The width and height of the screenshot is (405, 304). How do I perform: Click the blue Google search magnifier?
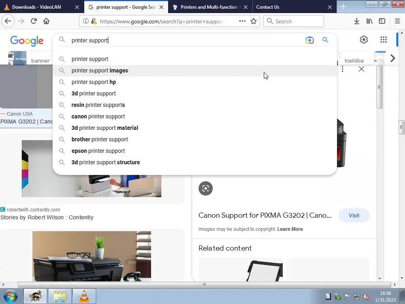pyautogui.click(x=325, y=40)
